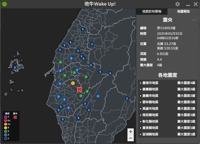Click the red X epicenter marker
This screenshot has height=144, width=200.
pos(79,89)
